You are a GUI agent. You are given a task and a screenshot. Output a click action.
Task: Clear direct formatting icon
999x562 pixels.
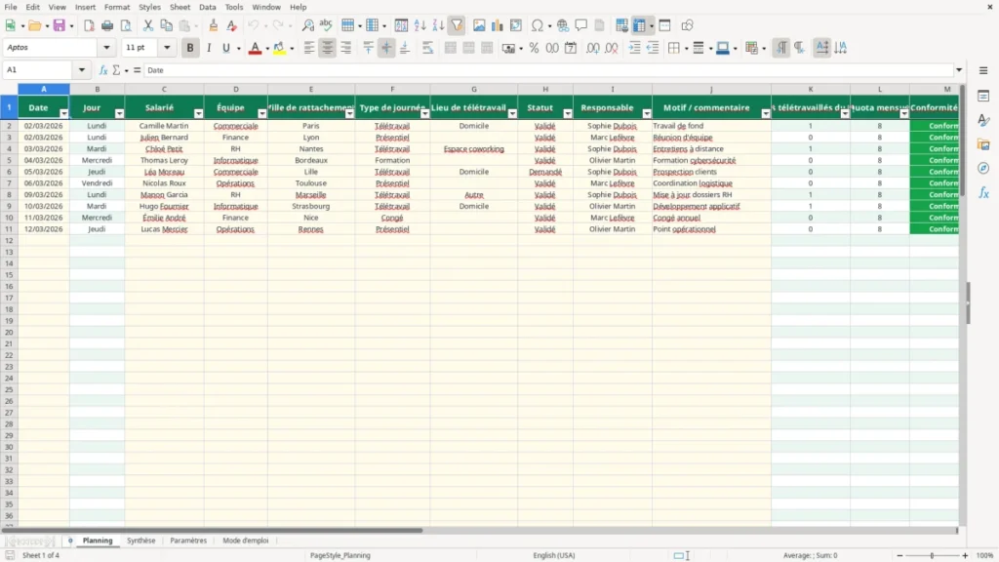pos(232,25)
